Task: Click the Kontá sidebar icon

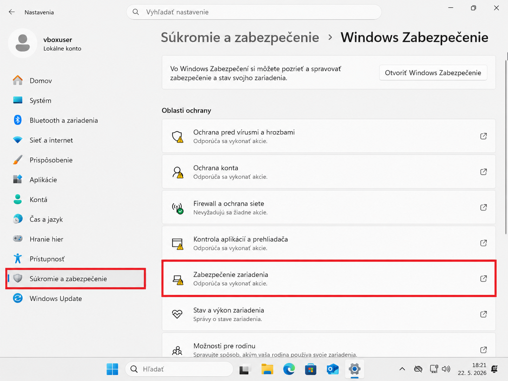Action: (x=18, y=199)
